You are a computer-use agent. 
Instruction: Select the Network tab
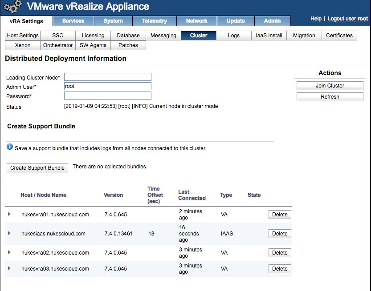click(196, 21)
